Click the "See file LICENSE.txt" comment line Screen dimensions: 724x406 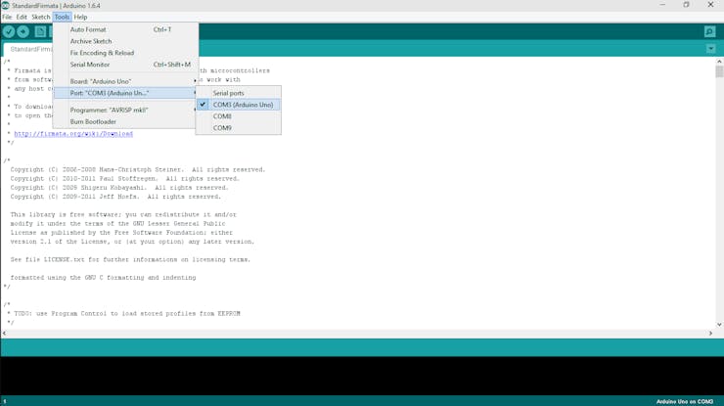(130, 259)
